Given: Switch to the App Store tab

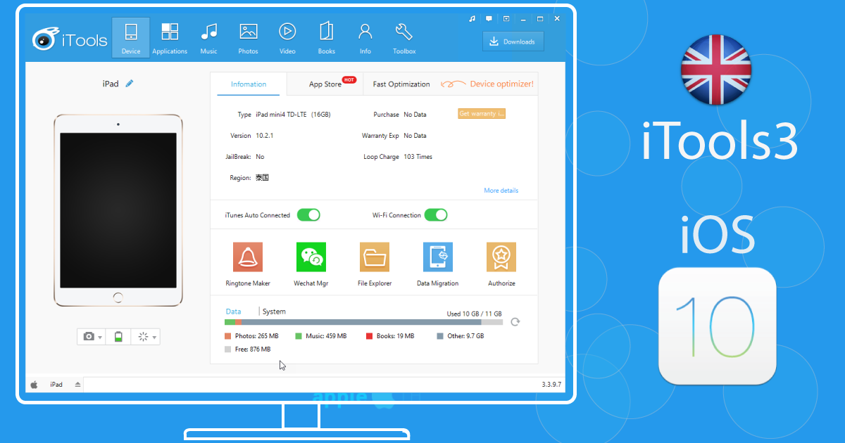Looking at the screenshot, I should coord(325,84).
